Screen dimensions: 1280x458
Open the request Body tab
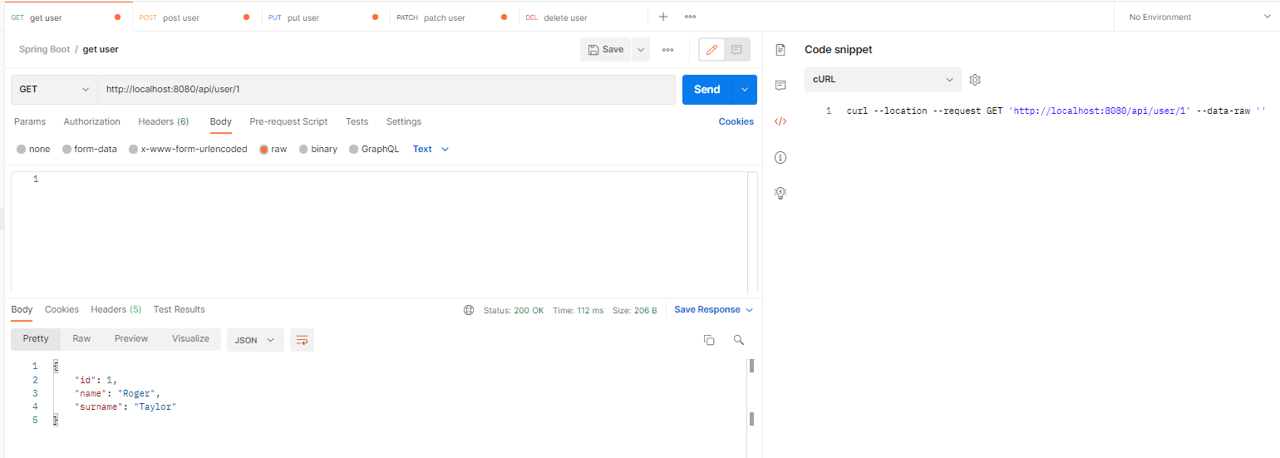point(220,122)
